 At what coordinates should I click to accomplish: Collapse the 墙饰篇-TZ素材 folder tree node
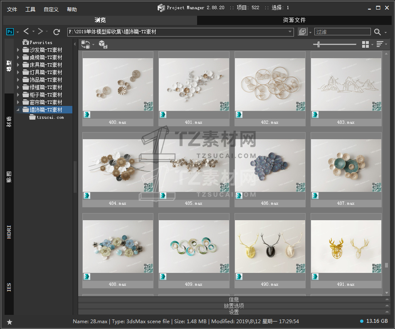(18, 110)
